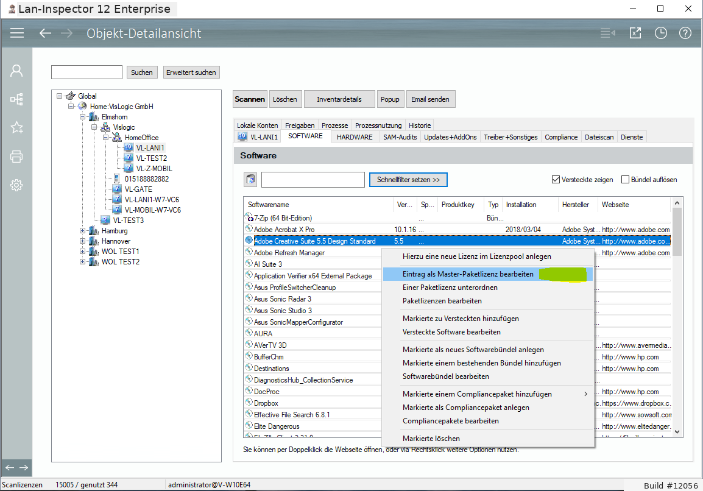Go forward with the right arrow

tap(67, 33)
